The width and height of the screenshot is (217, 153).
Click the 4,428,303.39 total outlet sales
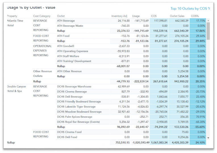(x=180, y=142)
